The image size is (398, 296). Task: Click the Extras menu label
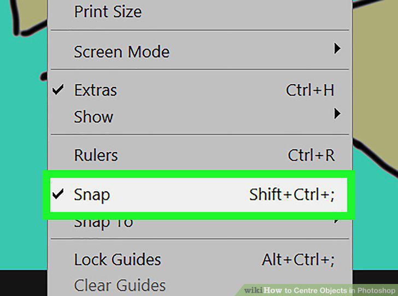[x=96, y=90]
